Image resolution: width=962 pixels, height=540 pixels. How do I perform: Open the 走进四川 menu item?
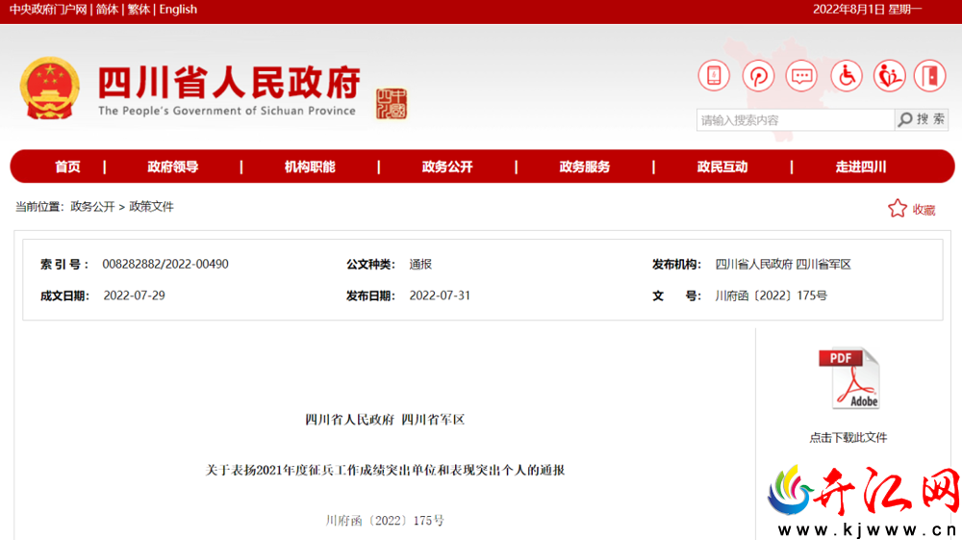861,167
